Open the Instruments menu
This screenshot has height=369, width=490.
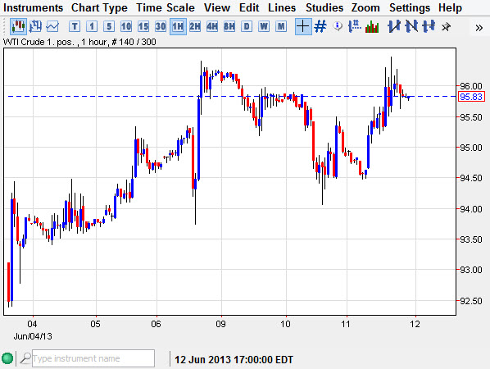[x=33, y=7]
